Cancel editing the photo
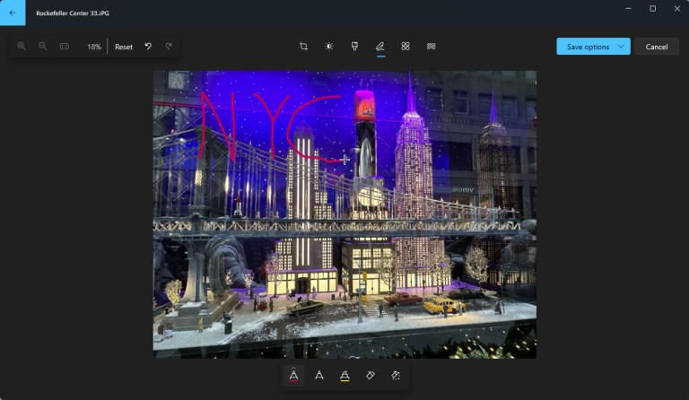689x400 pixels. tap(657, 47)
